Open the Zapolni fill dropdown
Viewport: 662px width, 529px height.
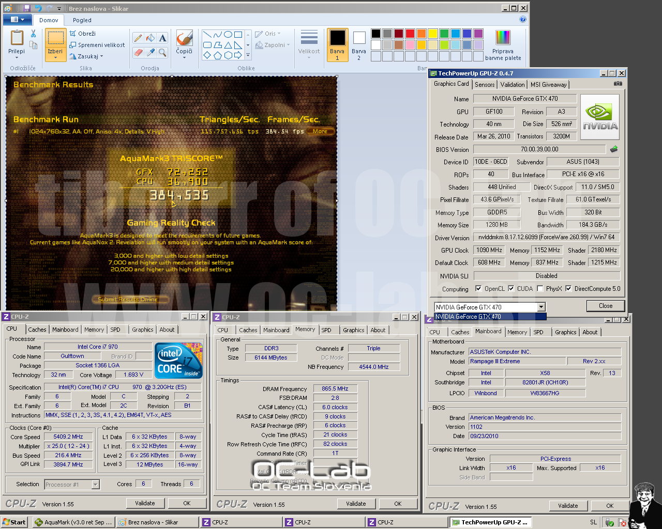(x=273, y=45)
